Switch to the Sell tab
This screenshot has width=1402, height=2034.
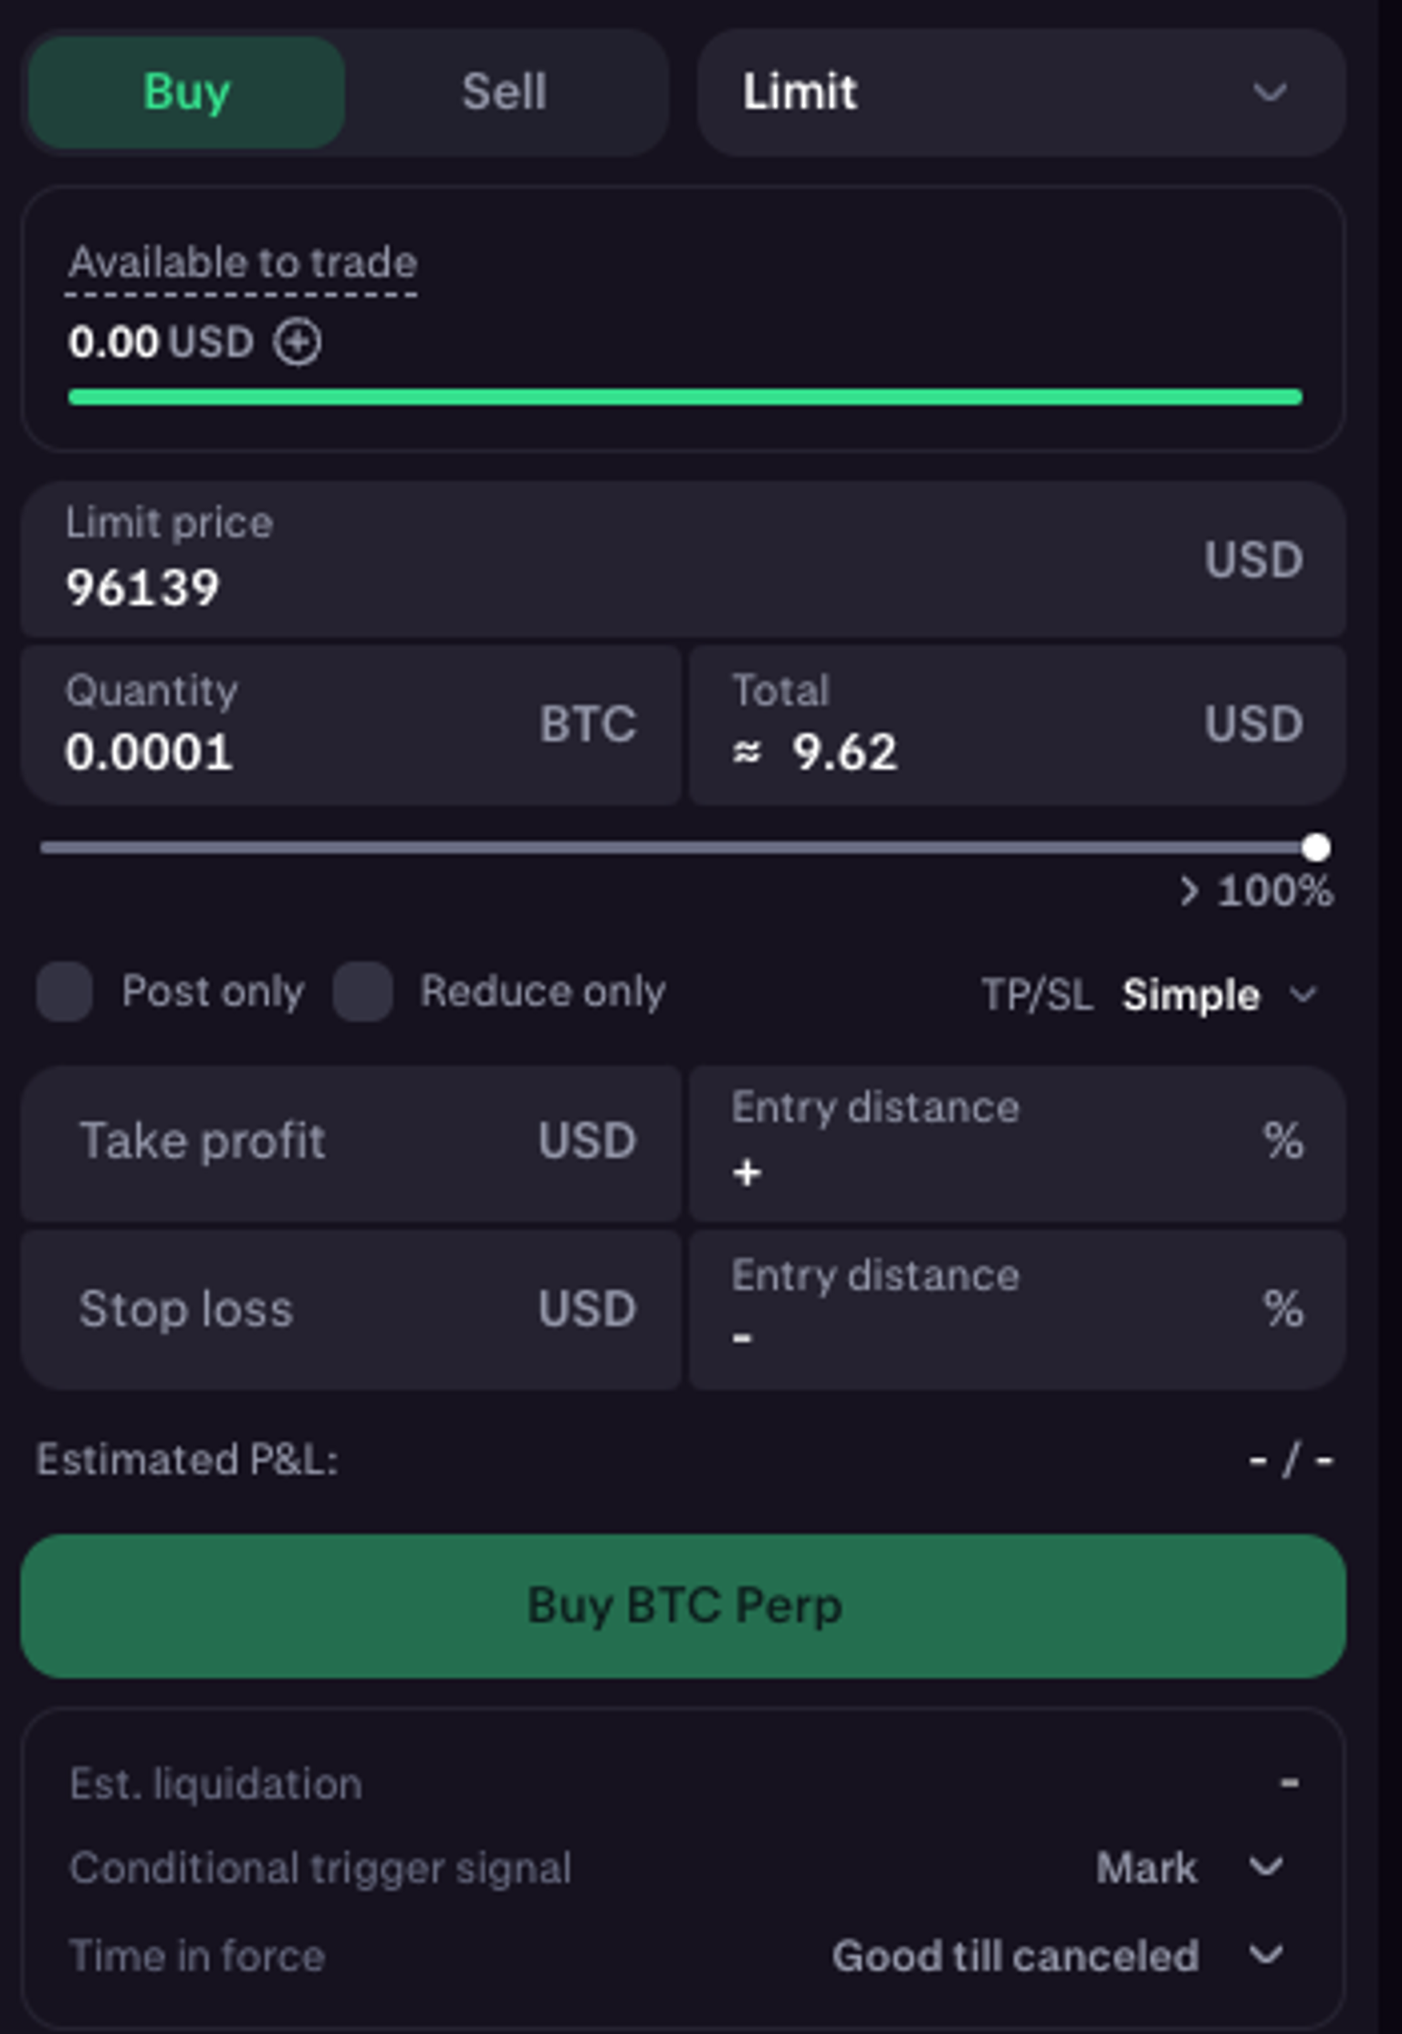(x=505, y=92)
